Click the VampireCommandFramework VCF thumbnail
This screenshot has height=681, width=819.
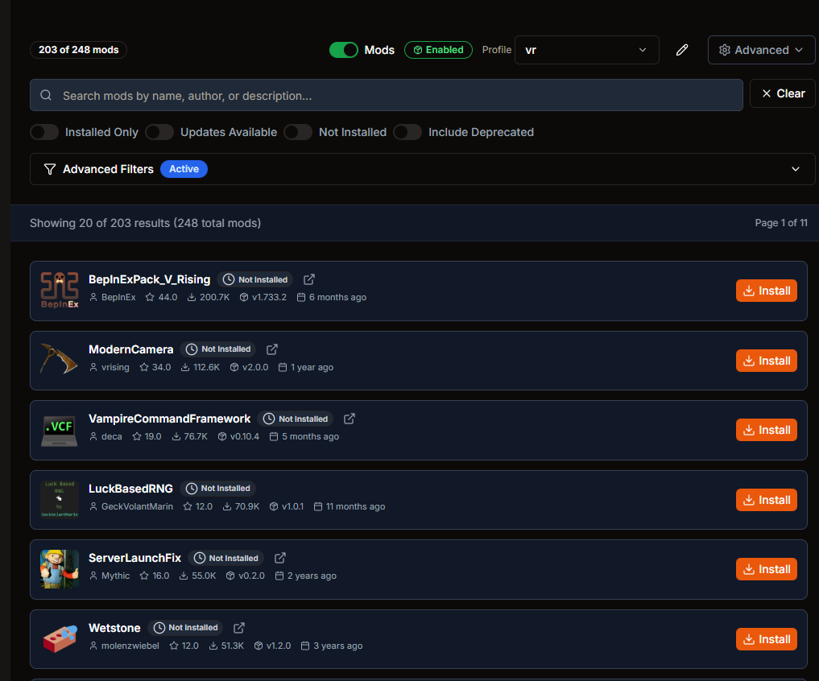[x=59, y=430]
